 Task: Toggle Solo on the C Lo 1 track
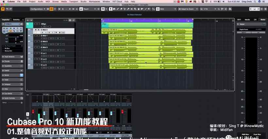click(39, 53)
